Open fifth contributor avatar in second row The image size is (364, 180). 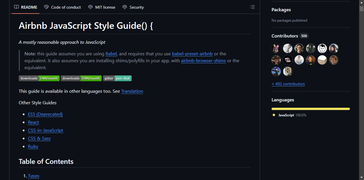click(322, 60)
